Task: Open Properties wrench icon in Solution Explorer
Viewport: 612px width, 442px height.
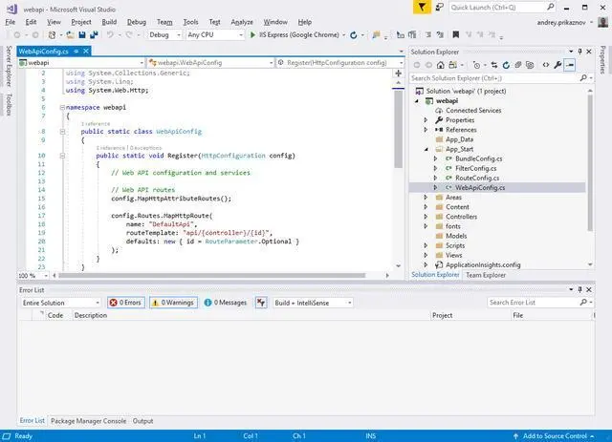Action: [x=557, y=65]
